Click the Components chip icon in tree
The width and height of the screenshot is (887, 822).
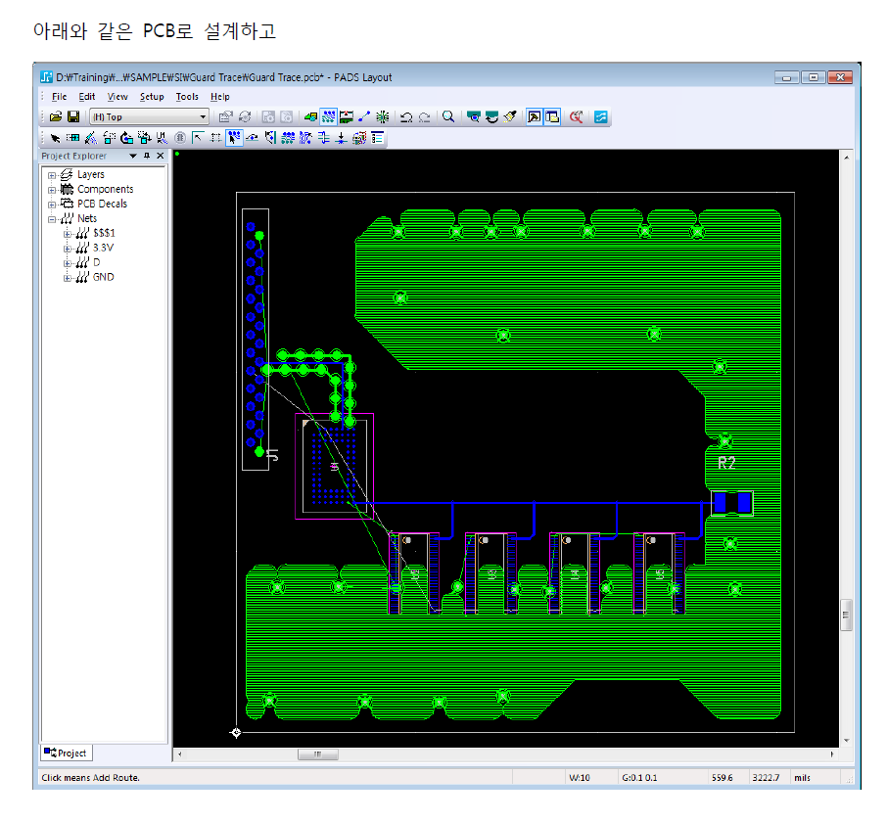point(67,190)
